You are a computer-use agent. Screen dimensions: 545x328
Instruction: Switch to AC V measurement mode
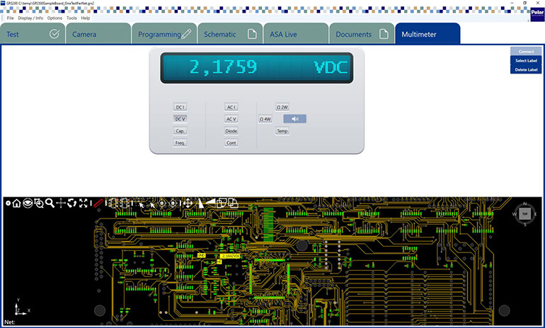point(231,119)
